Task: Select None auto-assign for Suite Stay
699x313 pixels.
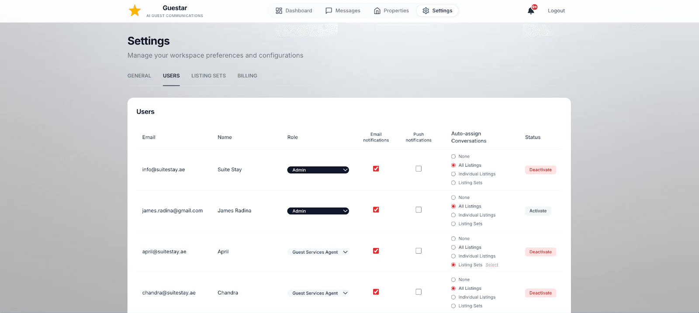Action: click(453, 157)
